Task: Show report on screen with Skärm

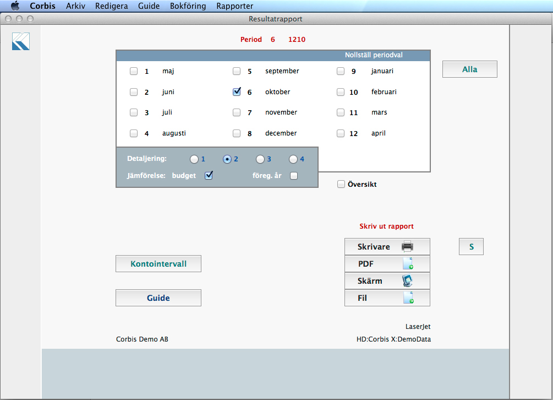Action: 387,280
